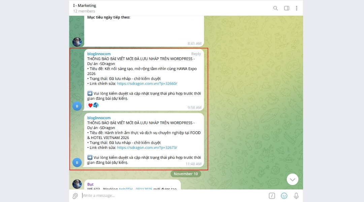This screenshot has height=202, width=364.
Task: Click the dove emoji reaction
Action: tap(96, 105)
